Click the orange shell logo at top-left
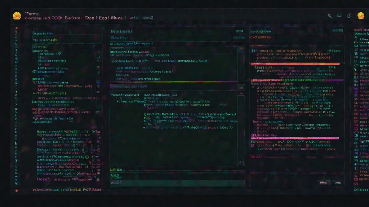Screen dimensions: 369x207 [x=17, y=16]
